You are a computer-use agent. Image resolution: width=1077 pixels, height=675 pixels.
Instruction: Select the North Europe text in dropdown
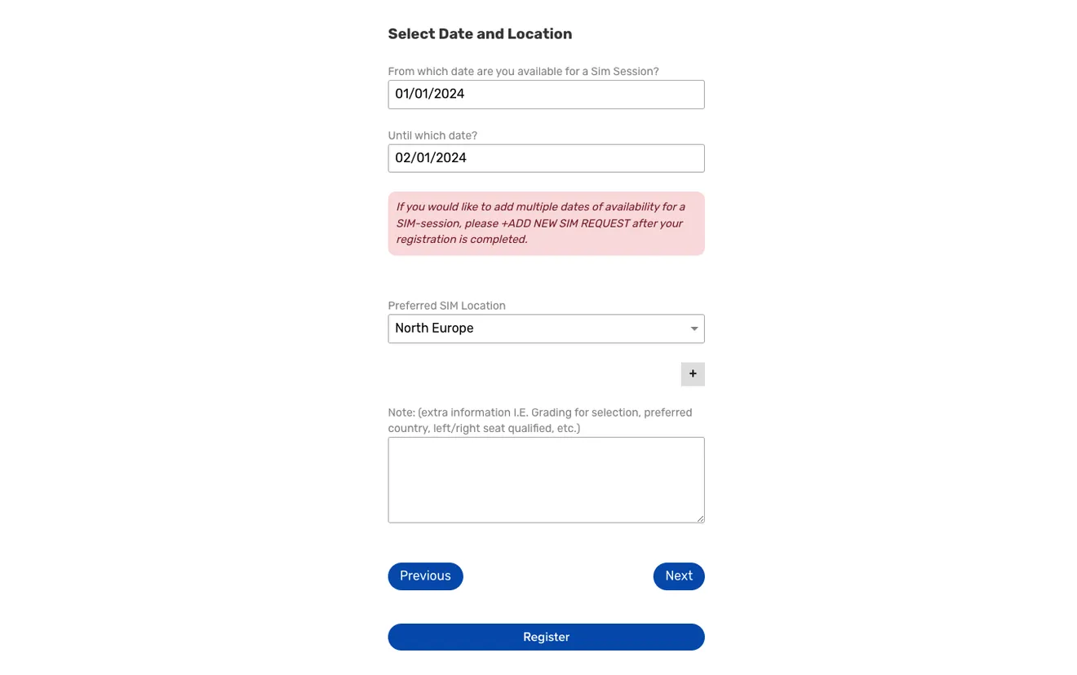(x=434, y=329)
